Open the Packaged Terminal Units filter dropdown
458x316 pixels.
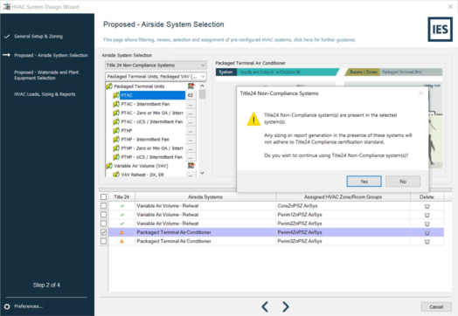(x=156, y=77)
